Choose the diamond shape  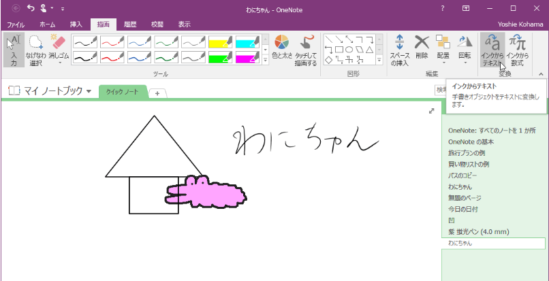[x=328, y=60]
